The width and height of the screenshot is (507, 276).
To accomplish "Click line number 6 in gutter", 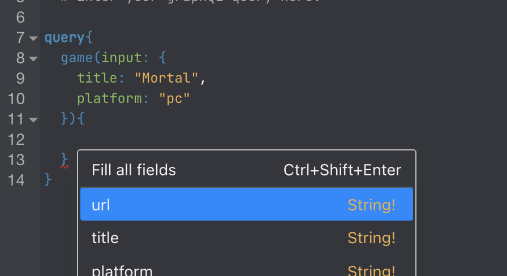I will [x=20, y=18].
